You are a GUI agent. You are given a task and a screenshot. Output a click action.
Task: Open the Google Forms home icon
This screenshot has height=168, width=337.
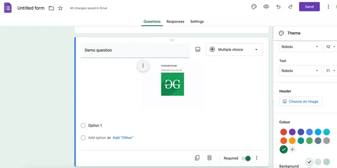click(x=8, y=8)
